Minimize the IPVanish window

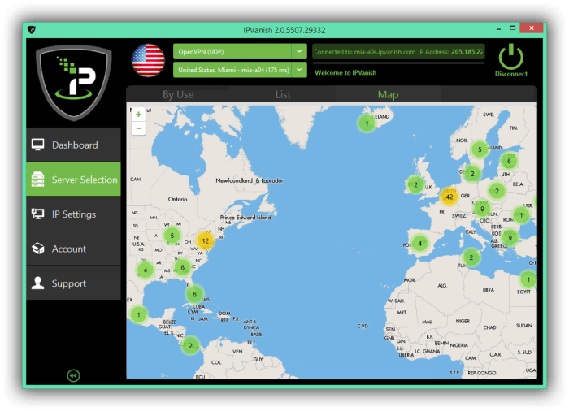click(498, 28)
